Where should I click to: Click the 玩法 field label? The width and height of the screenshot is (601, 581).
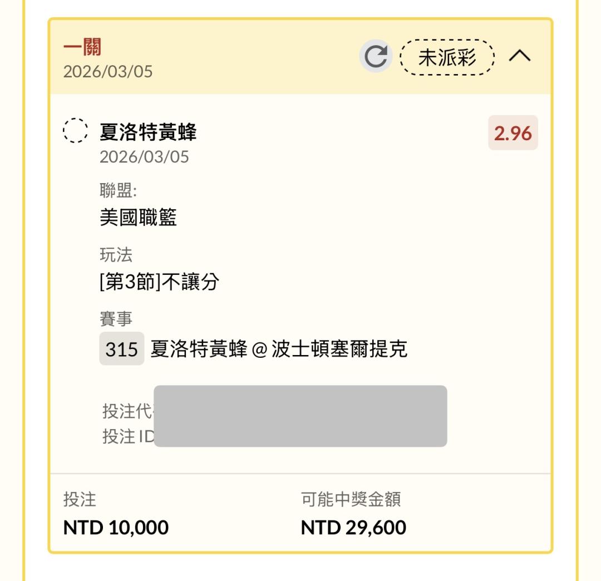[x=116, y=255]
